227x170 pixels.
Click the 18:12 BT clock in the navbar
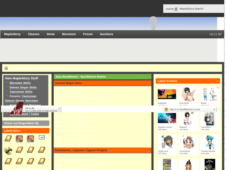point(215,34)
